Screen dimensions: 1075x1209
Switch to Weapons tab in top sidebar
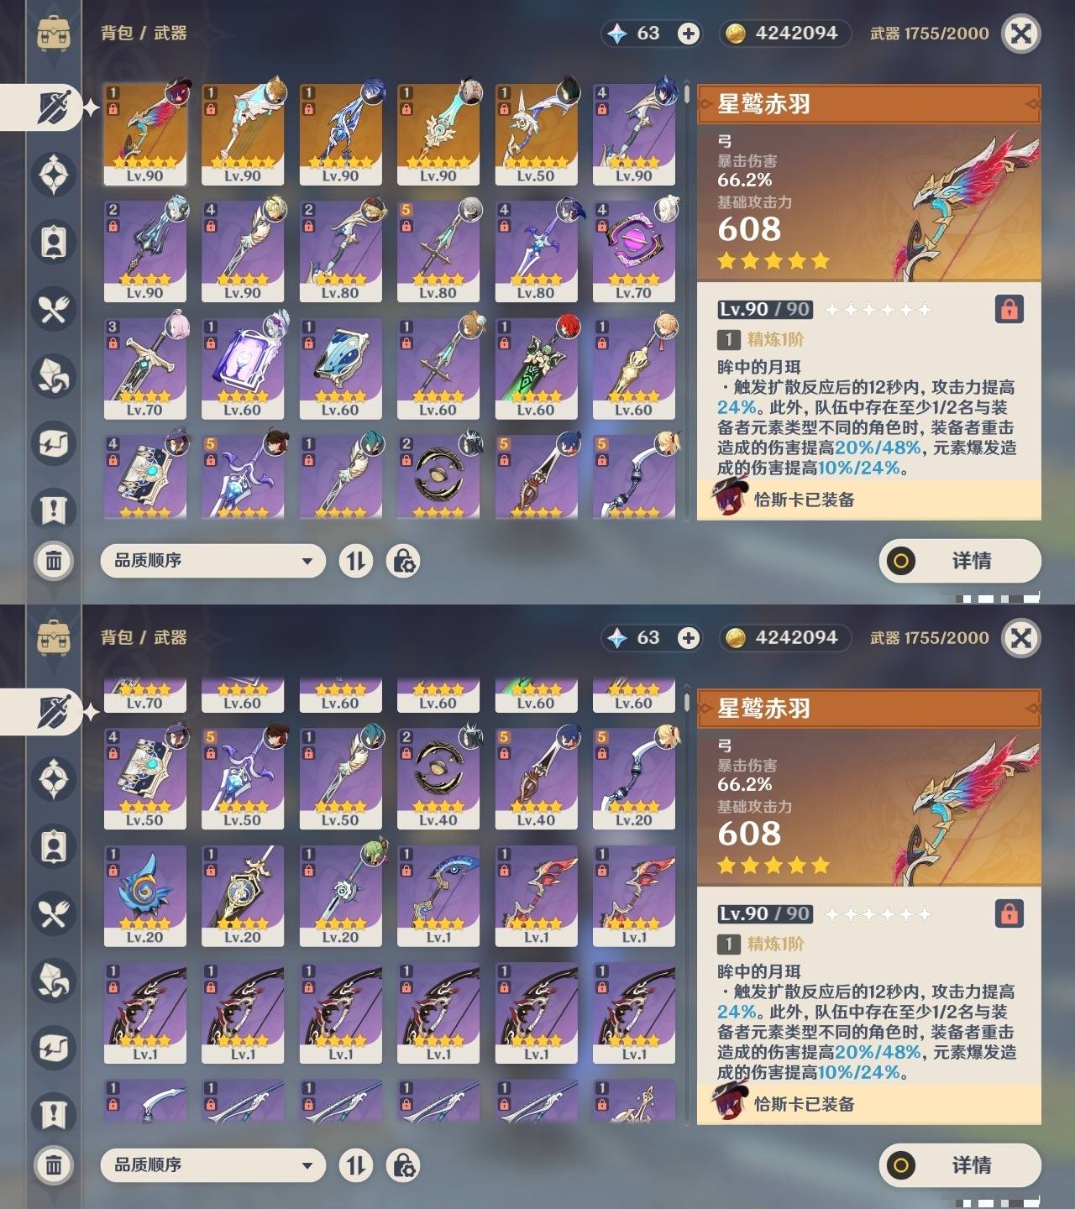click(54, 107)
